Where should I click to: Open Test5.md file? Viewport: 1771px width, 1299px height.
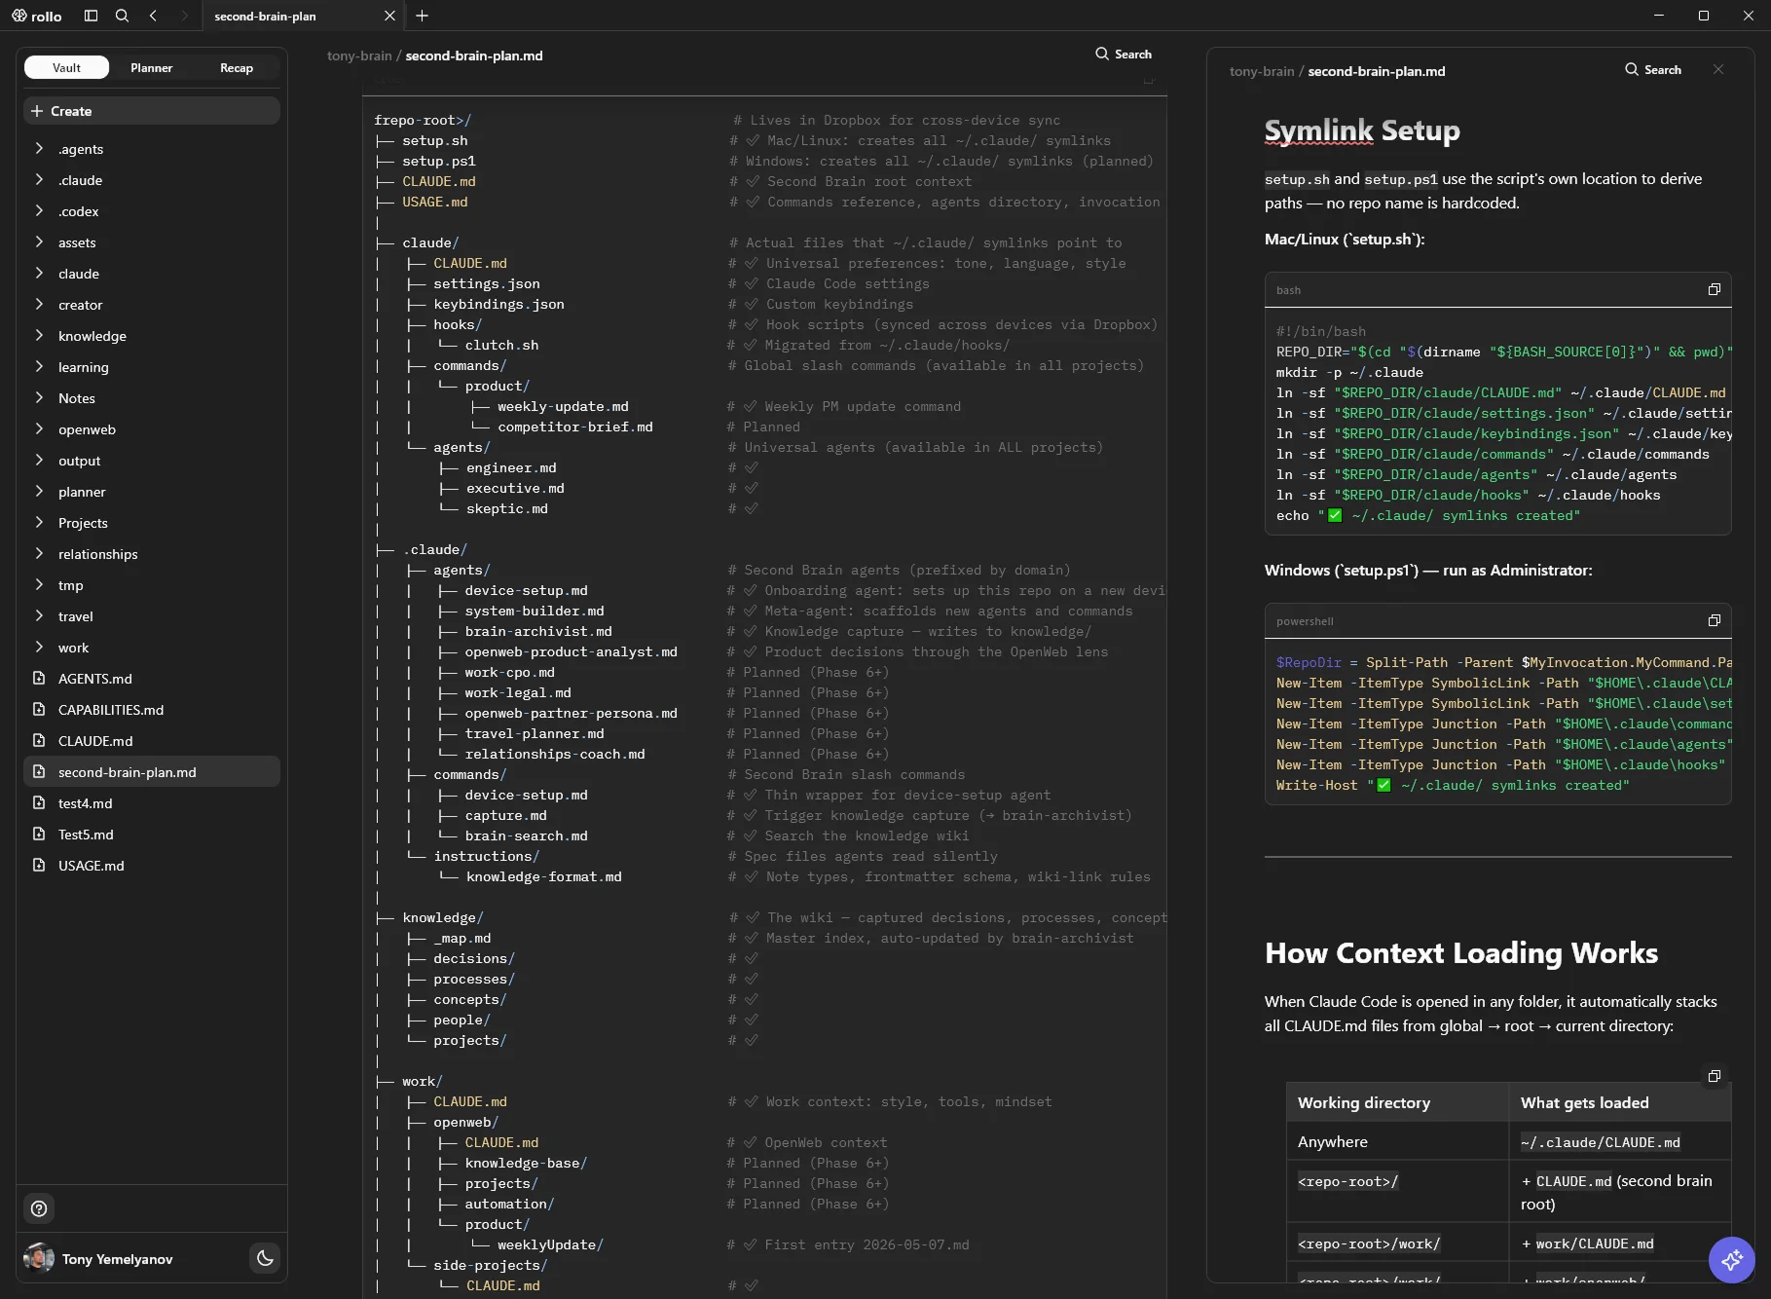click(152, 835)
